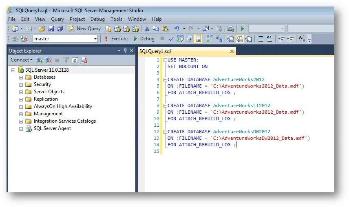Switch to the SQLQuery1.sql tab
This screenshot has width=349, height=207.
(155, 51)
